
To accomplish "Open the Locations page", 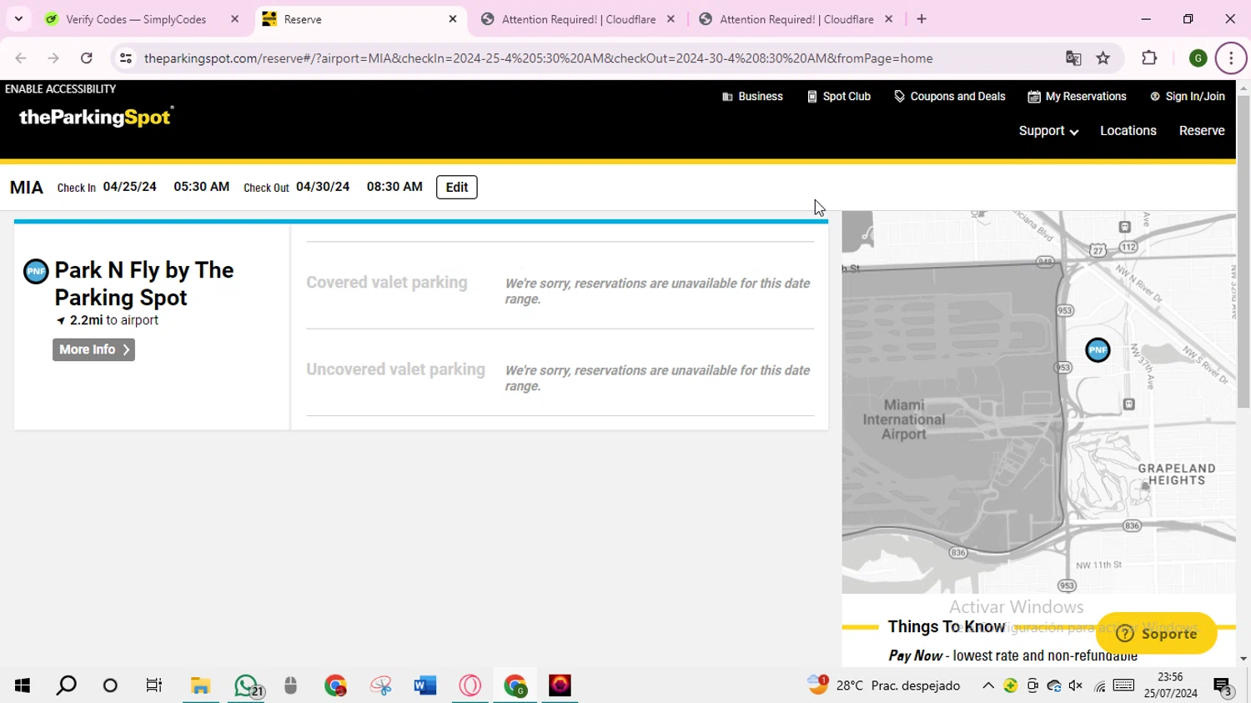I will point(1128,131).
